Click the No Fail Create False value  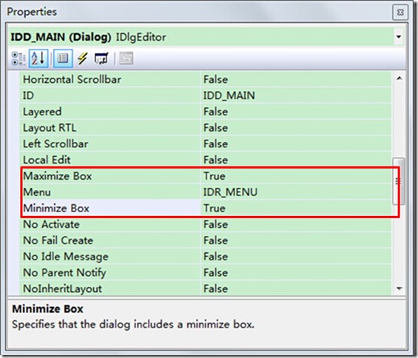[296, 240]
